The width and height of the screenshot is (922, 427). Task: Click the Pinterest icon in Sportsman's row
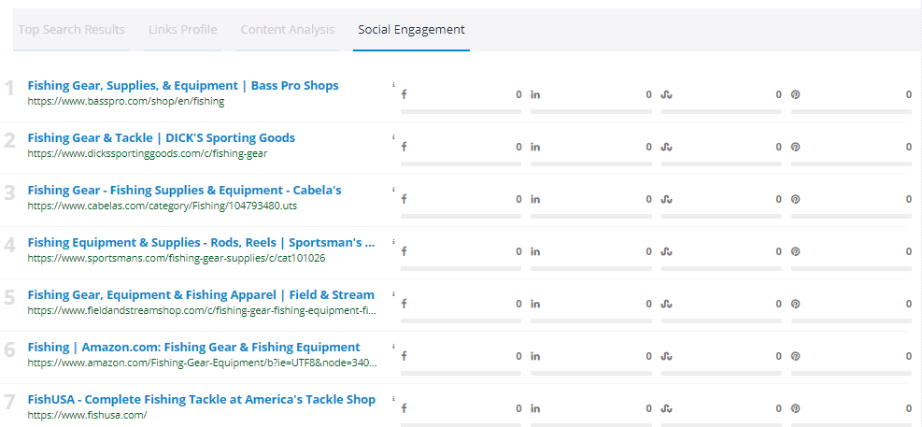795,251
